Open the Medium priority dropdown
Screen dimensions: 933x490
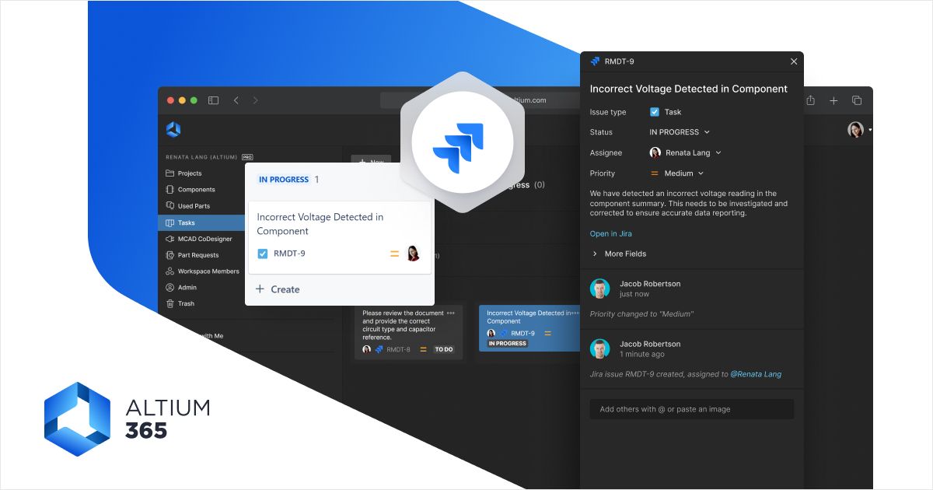pyautogui.click(x=684, y=173)
